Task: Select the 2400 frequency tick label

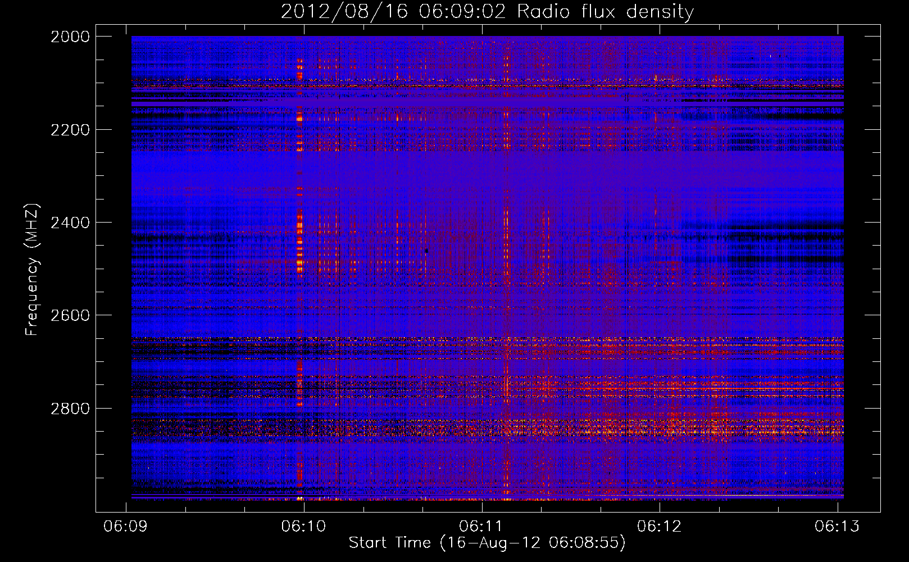Action: point(70,223)
